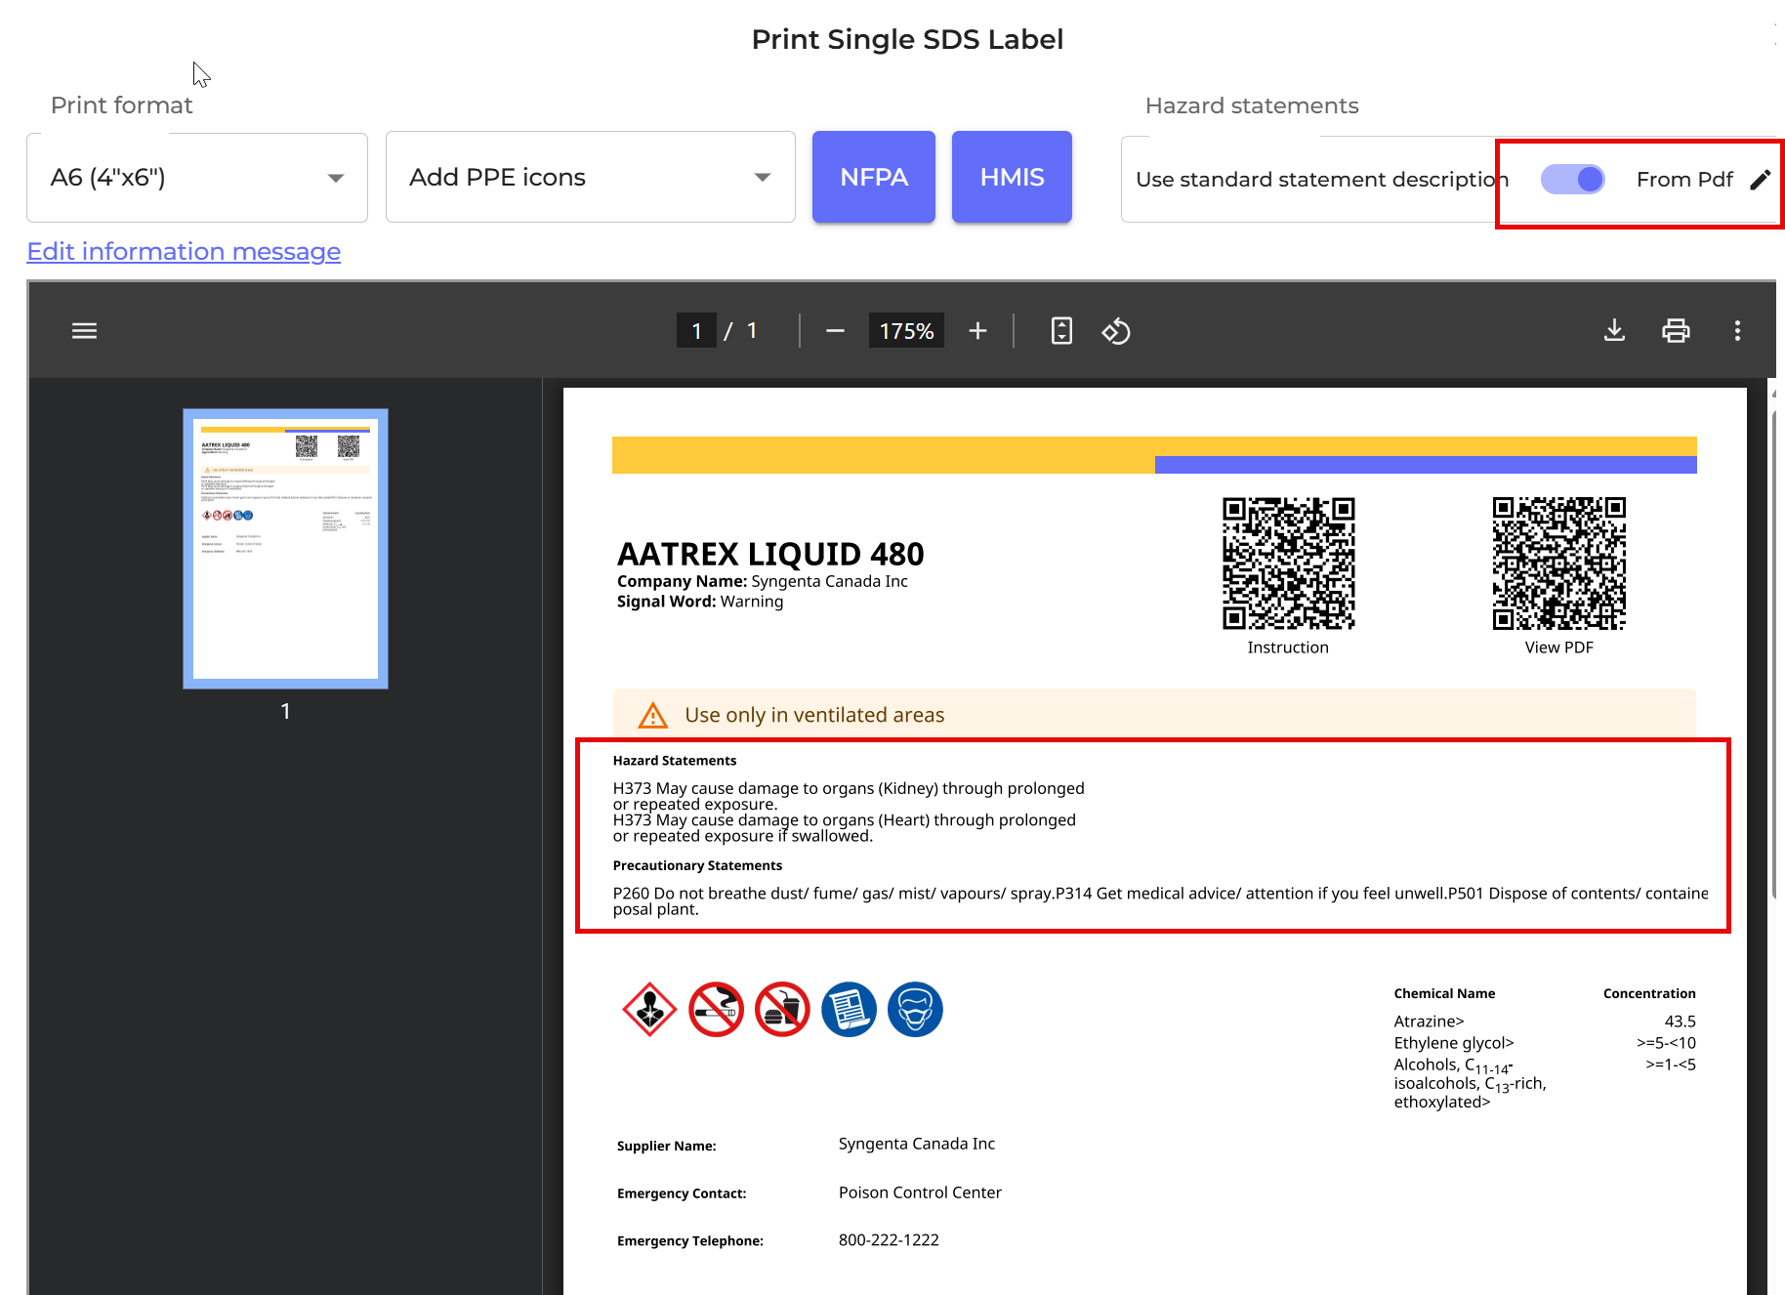Click the 'Supplier Name:' label
This screenshot has height=1295, width=1785.
tap(667, 1147)
